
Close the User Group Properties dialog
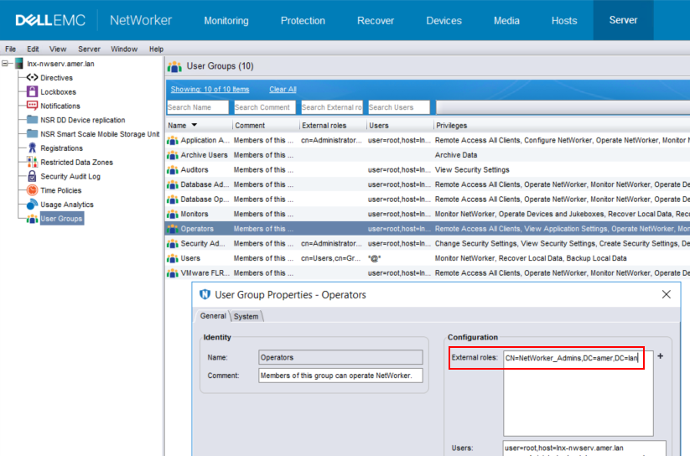[667, 294]
